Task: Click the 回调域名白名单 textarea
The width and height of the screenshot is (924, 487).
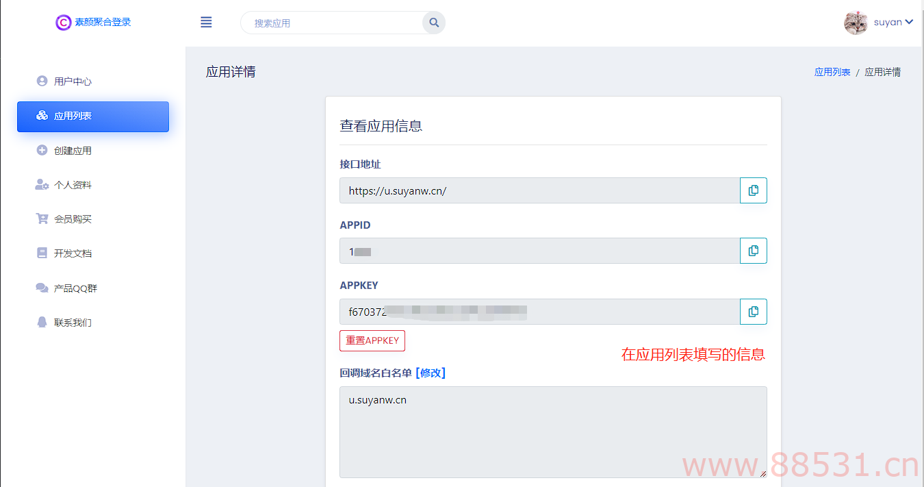Action: point(553,432)
